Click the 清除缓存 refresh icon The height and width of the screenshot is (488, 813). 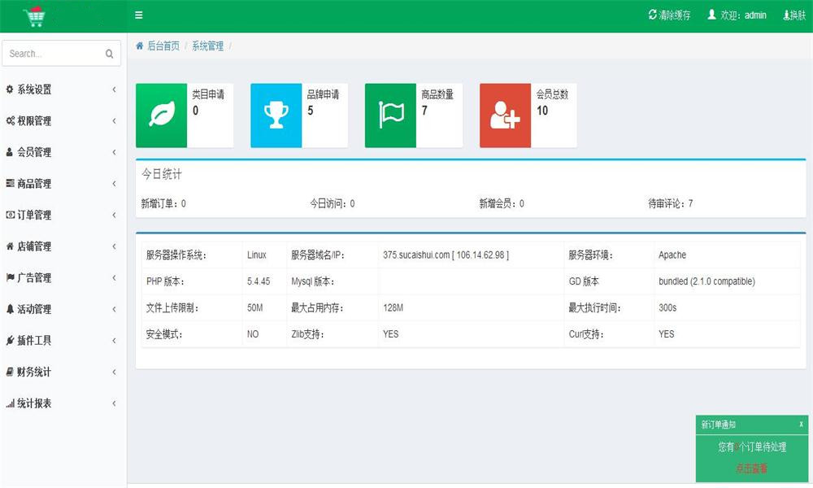(652, 15)
